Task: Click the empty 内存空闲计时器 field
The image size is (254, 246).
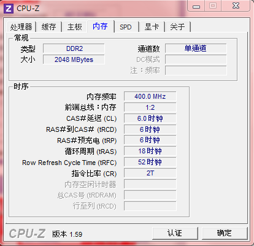Action: tap(150, 184)
